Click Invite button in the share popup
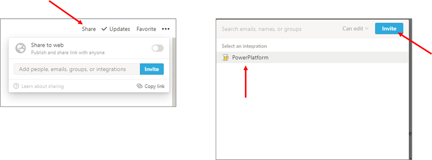This screenshot has height=160, width=432. 152,69
